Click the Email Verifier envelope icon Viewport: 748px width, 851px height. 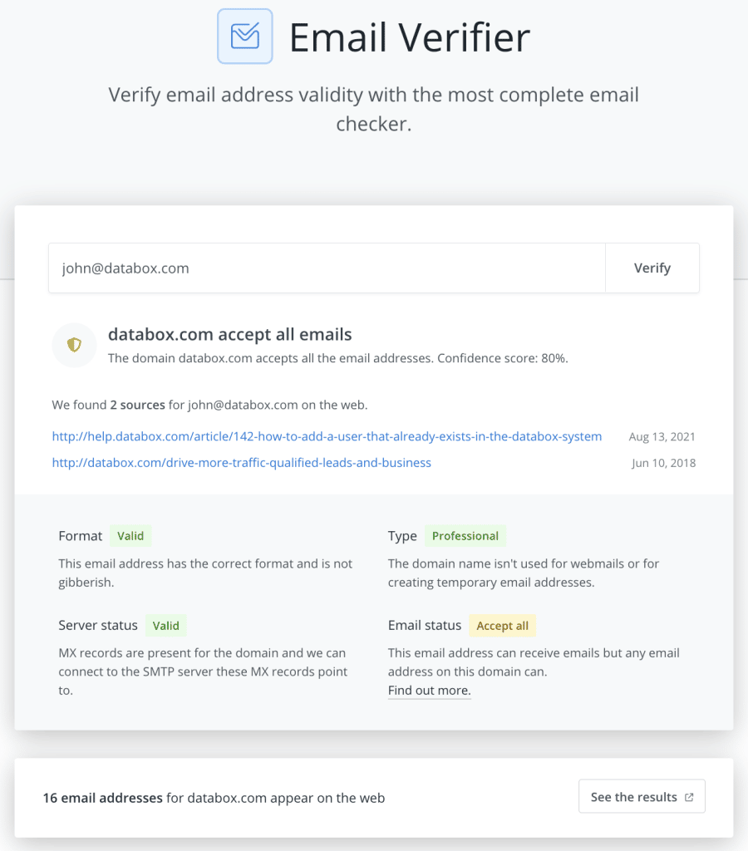(x=245, y=37)
